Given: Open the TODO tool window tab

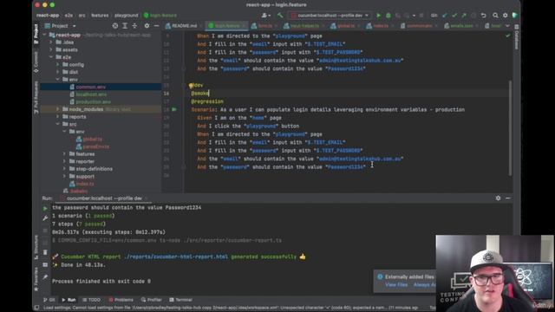Looking at the screenshot, I should click(x=91, y=300).
